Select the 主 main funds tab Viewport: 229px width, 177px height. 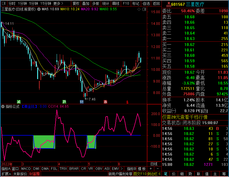point(215,174)
